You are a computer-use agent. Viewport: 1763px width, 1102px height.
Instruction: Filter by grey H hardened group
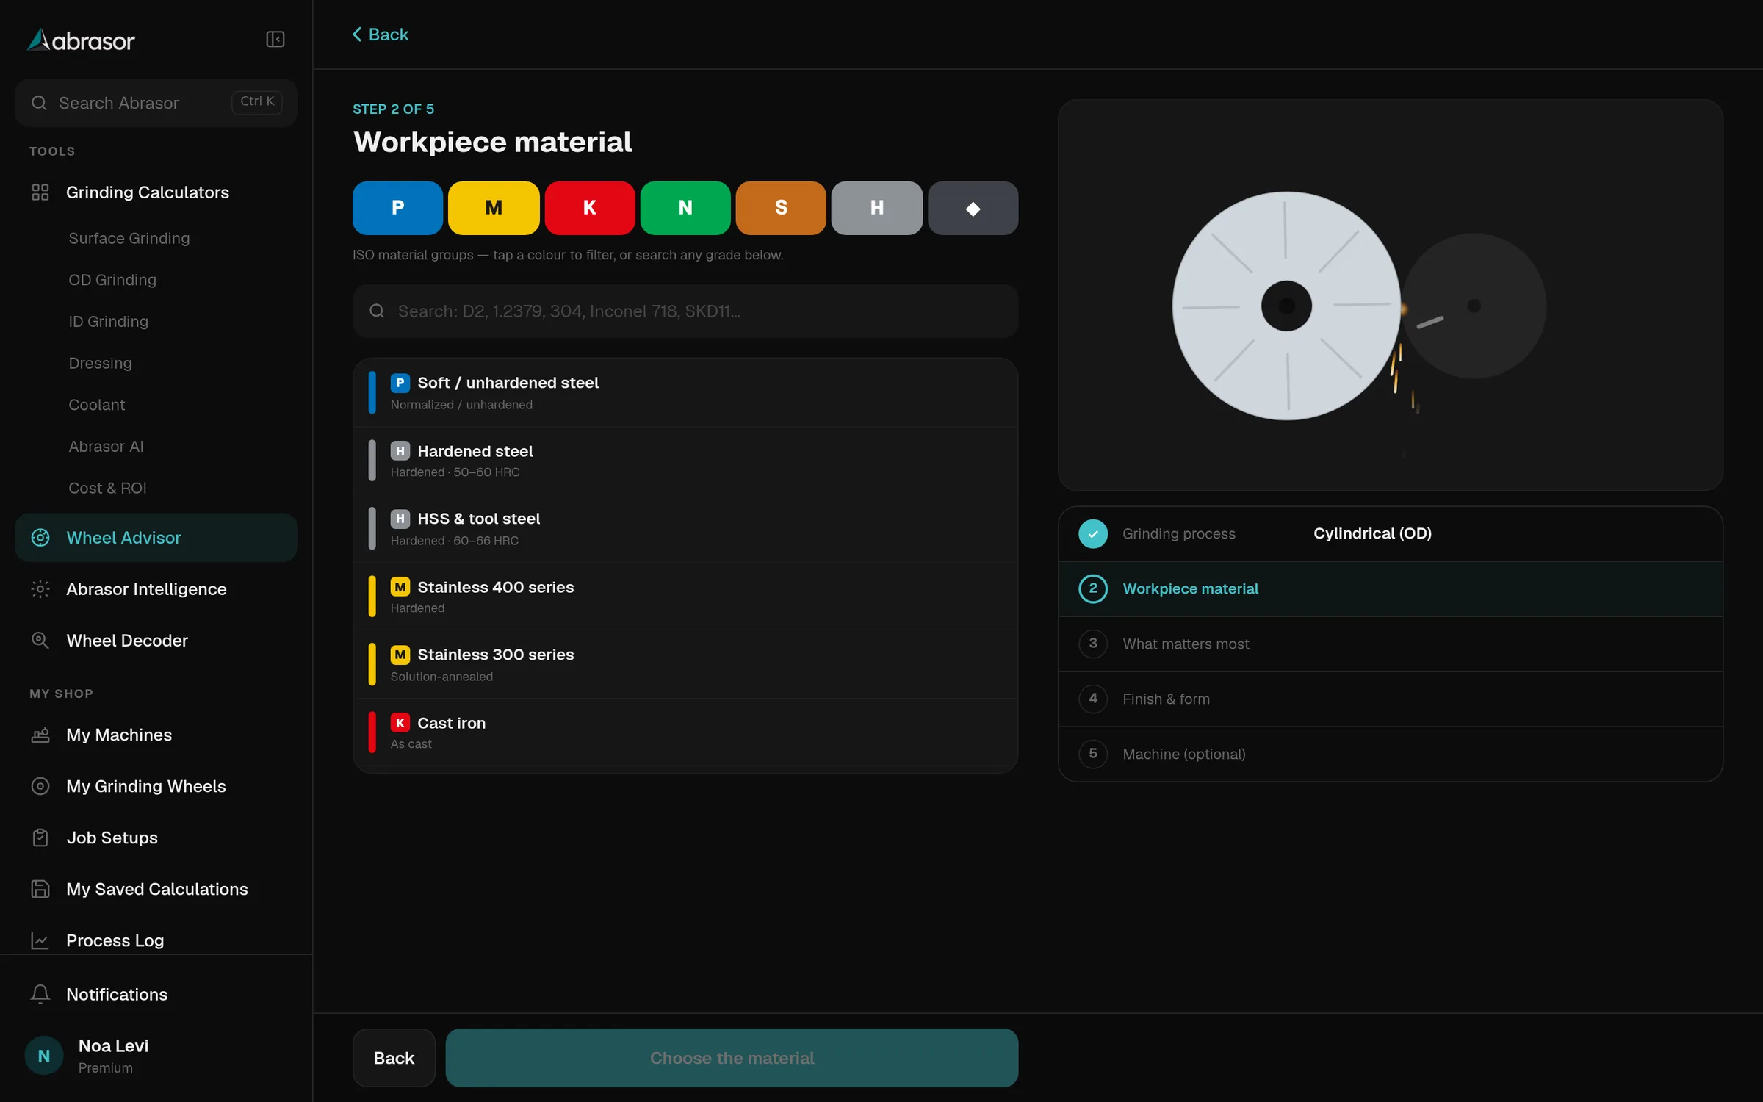point(877,208)
